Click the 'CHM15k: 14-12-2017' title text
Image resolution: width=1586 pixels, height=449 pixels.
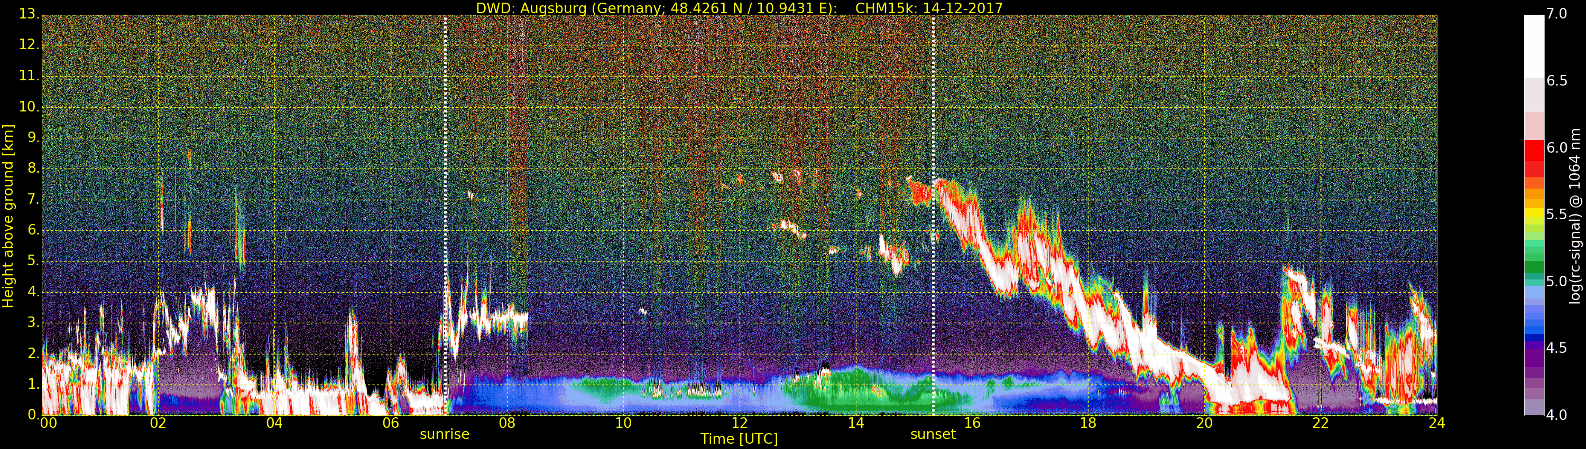point(929,8)
